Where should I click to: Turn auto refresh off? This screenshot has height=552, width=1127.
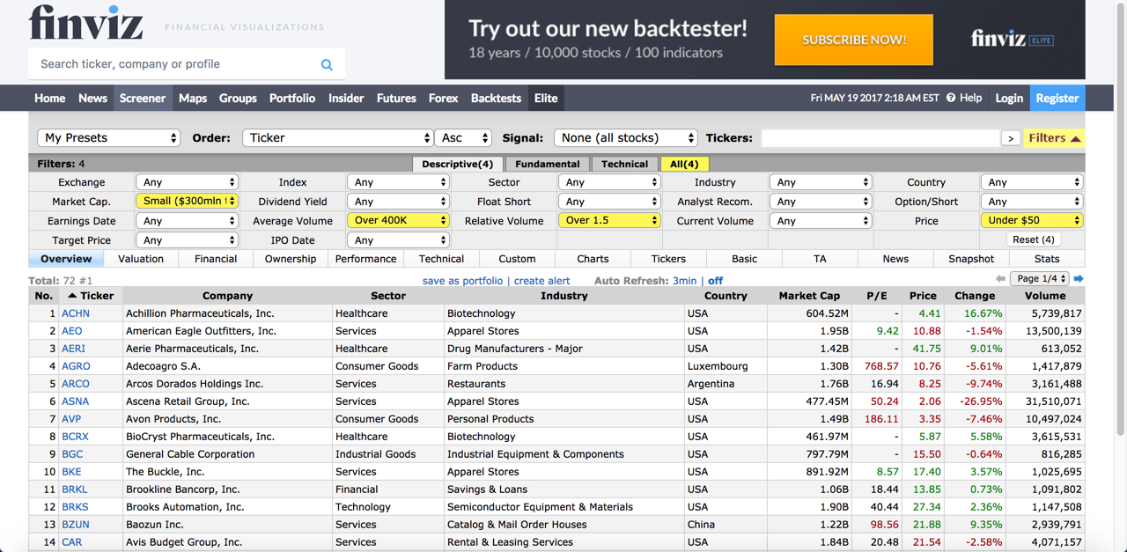coord(715,281)
